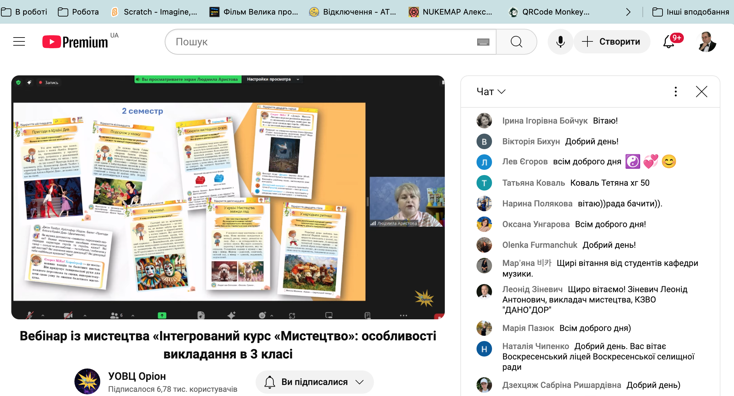This screenshot has width=734, height=396.
Task: Click the video player frame
Action: [x=228, y=197]
